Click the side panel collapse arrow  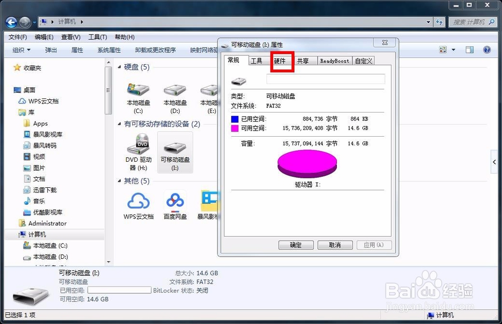pos(494,162)
